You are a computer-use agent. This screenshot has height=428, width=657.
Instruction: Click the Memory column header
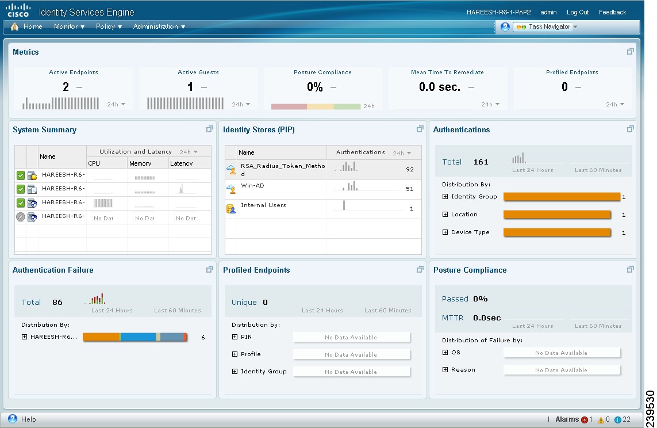140,163
